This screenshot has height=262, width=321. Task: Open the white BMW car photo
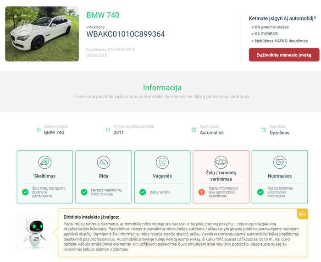pyautogui.click(x=42, y=34)
